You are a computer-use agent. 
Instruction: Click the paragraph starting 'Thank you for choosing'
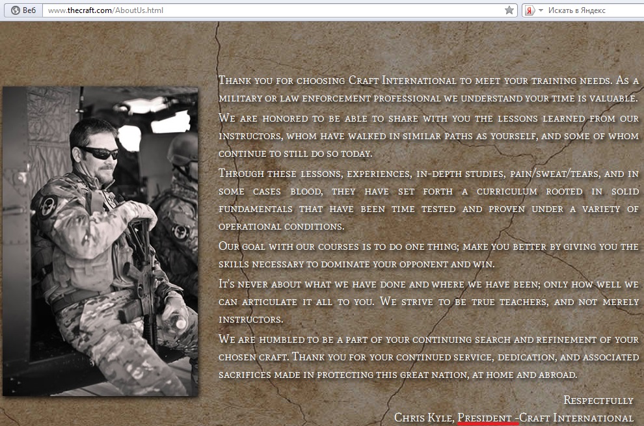point(428,89)
